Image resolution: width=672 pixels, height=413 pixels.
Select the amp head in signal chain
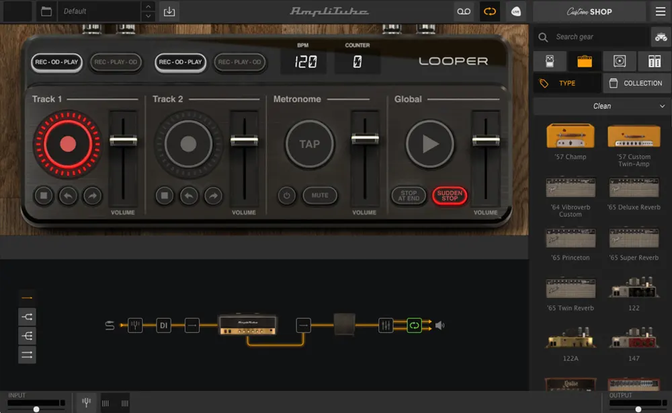point(248,325)
